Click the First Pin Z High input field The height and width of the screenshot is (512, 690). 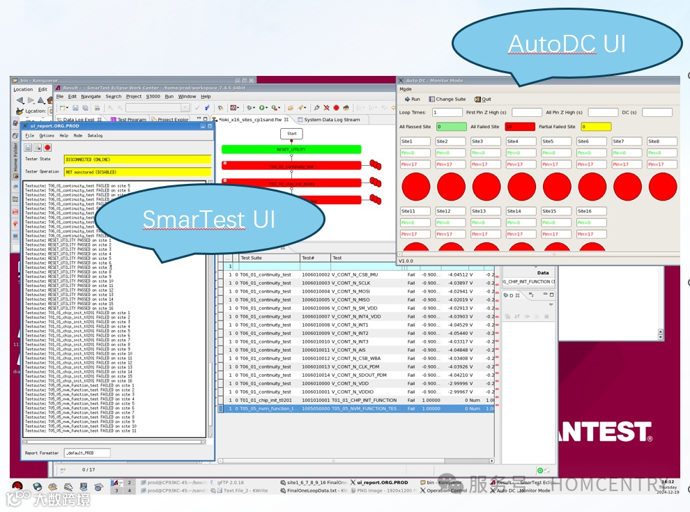click(x=526, y=113)
